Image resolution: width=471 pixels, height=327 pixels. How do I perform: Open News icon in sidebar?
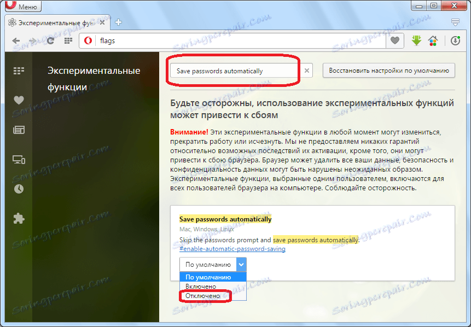19,130
